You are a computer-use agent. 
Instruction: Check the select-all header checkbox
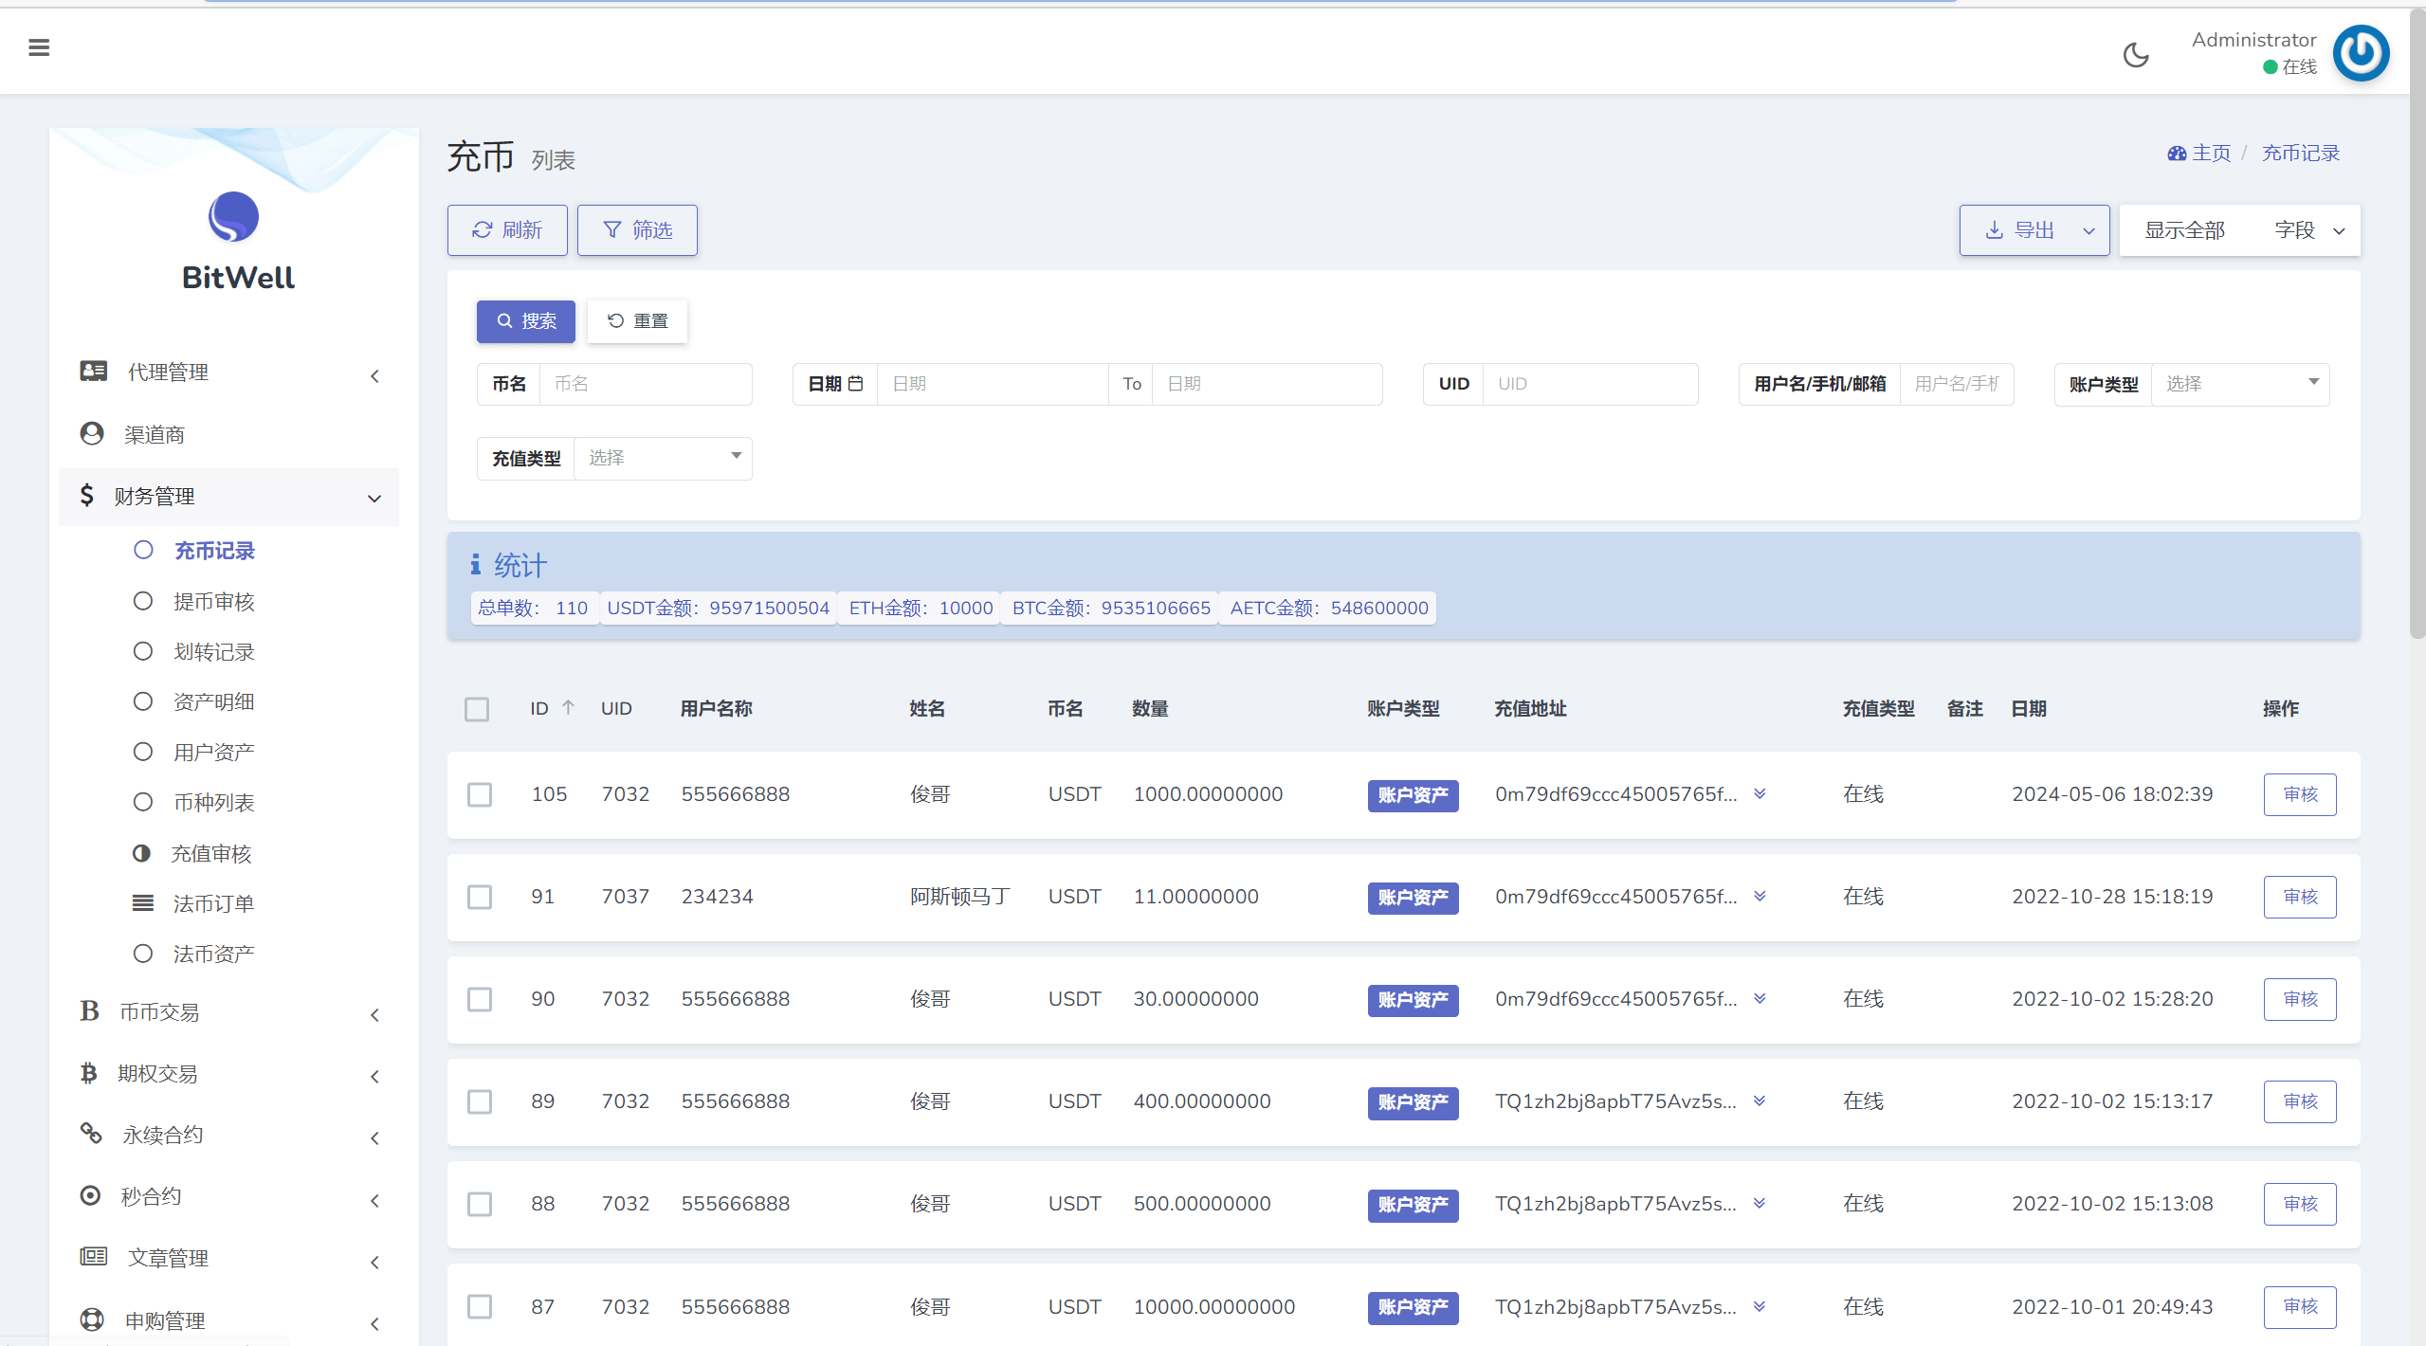[477, 709]
